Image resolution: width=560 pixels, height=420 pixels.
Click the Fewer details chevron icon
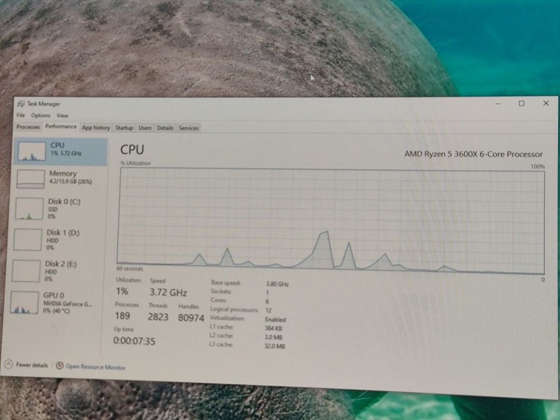9,365
